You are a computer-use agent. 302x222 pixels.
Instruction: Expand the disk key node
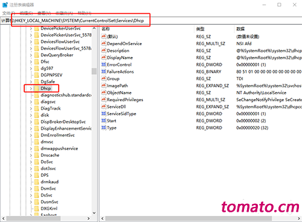click(31, 115)
